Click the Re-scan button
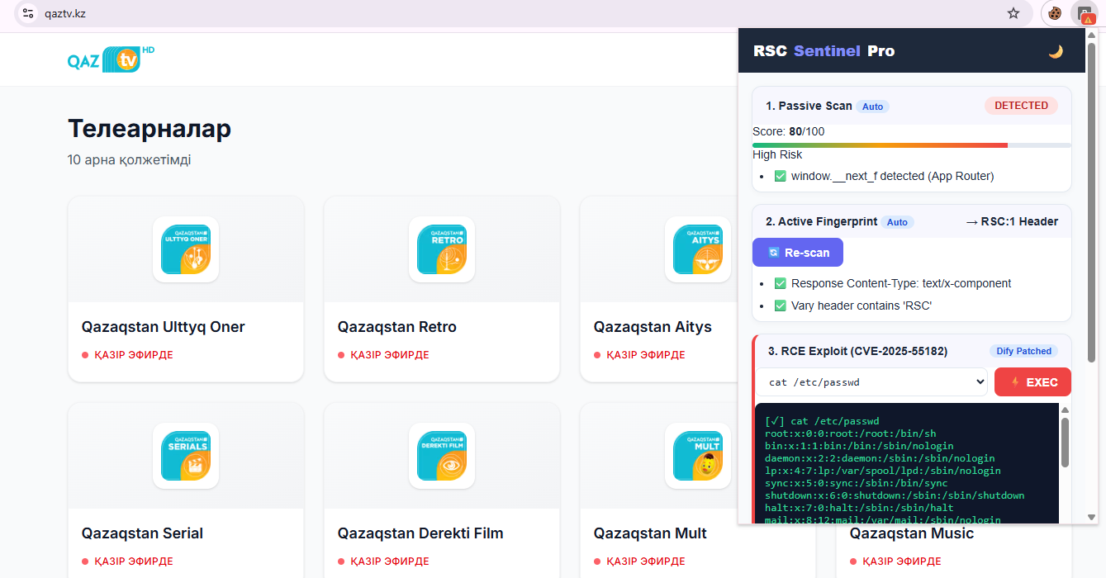Image resolution: width=1106 pixels, height=578 pixels. point(798,253)
